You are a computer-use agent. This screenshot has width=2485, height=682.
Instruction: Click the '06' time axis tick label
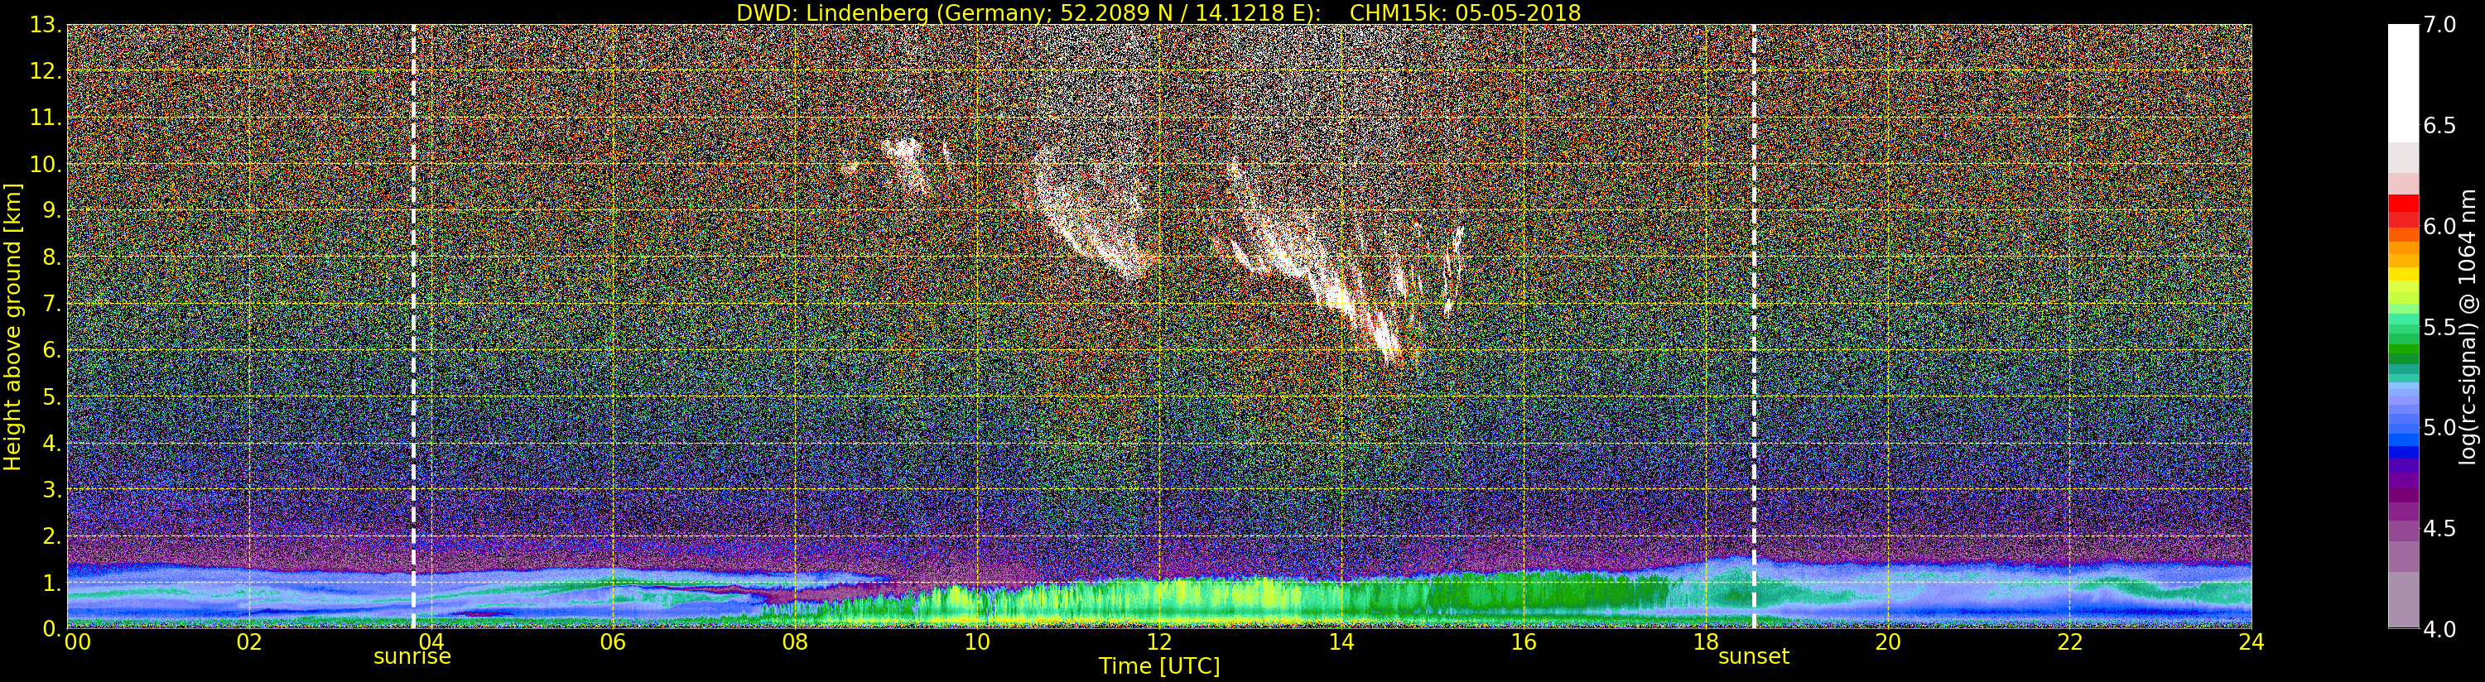tap(613, 641)
